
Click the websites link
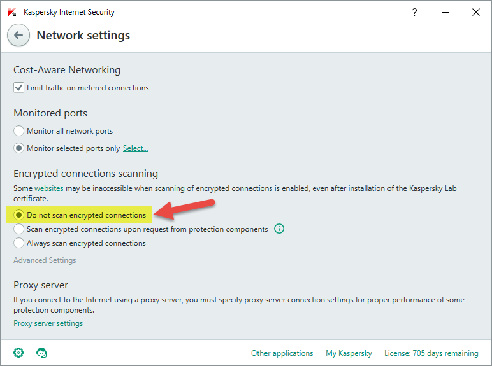pyautogui.click(x=48, y=189)
